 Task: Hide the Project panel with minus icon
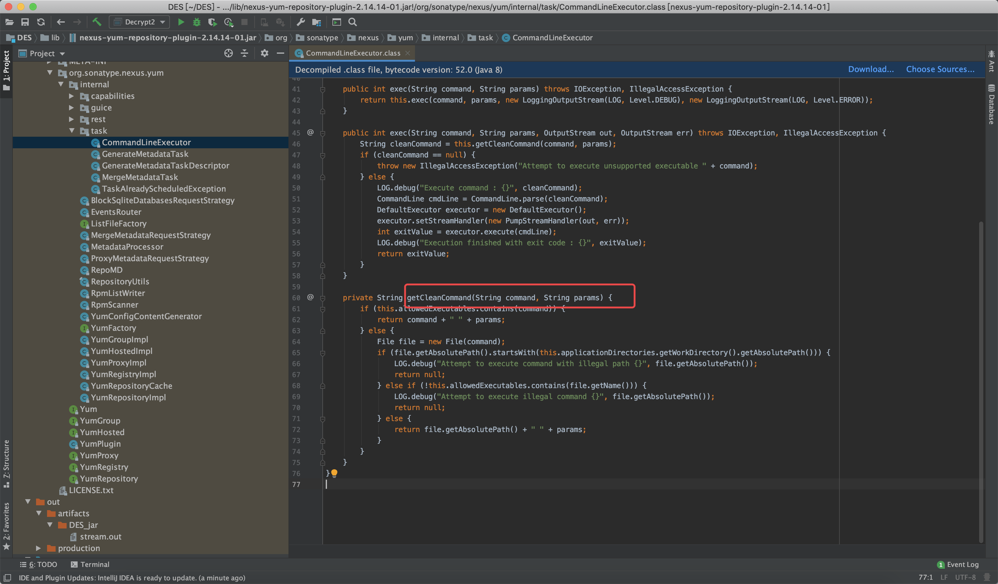[x=281, y=53]
